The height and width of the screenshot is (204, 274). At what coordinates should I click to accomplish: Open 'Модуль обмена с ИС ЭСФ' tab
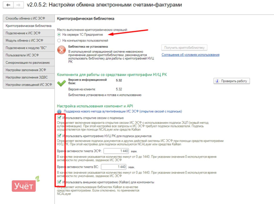coord(29,41)
